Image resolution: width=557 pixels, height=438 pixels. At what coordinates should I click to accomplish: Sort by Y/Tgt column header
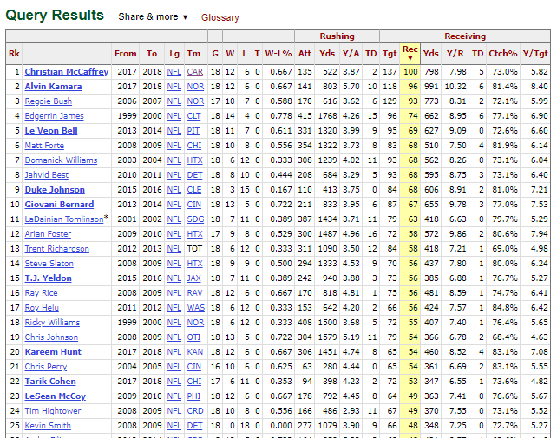535,53
